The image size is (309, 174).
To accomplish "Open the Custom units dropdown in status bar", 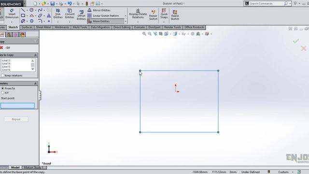I will 293,172.
